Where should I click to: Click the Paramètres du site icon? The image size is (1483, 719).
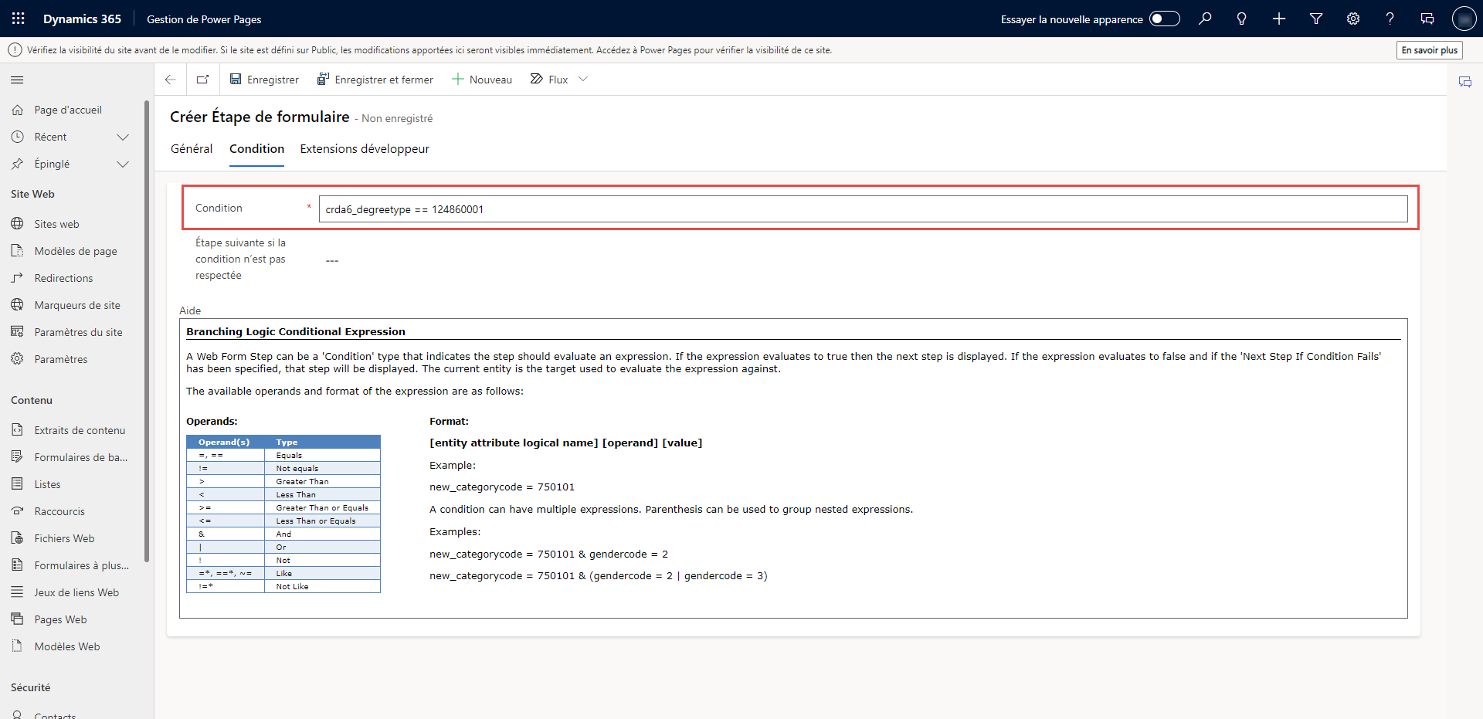pos(18,332)
